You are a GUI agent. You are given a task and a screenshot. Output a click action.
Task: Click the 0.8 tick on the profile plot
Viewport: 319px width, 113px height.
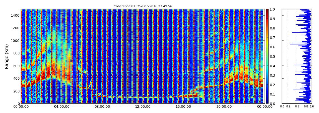(306, 107)
